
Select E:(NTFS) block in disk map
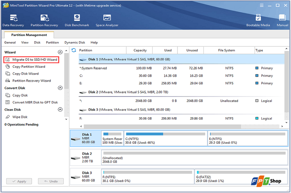click(x=248, y=138)
